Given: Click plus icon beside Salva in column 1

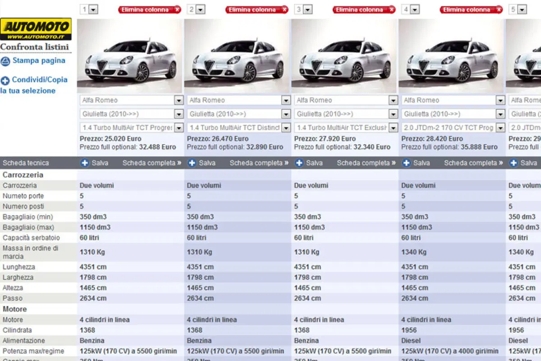Looking at the screenshot, I should click(85, 163).
